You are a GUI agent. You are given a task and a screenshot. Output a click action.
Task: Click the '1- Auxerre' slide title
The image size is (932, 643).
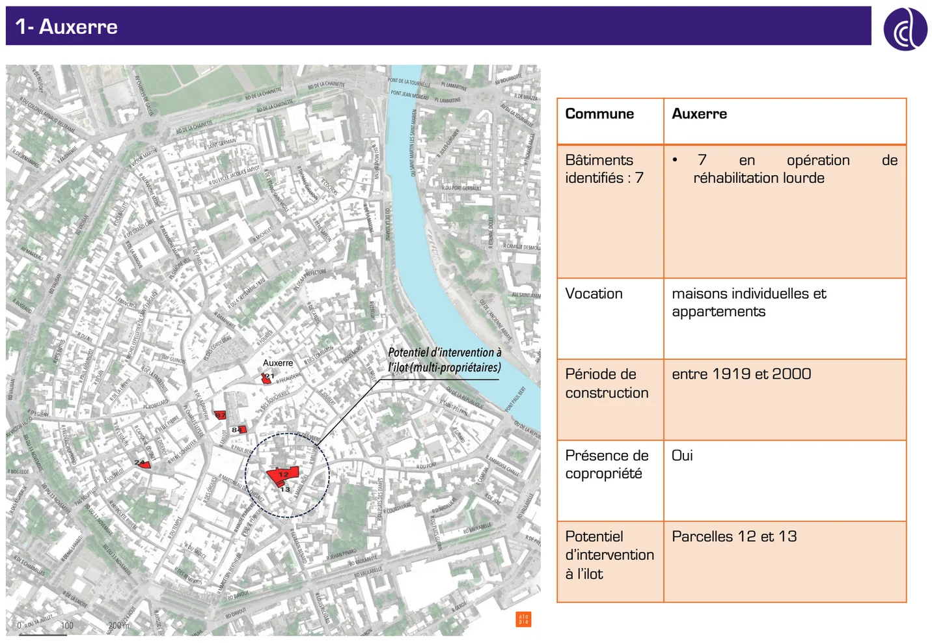click(x=66, y=27)
